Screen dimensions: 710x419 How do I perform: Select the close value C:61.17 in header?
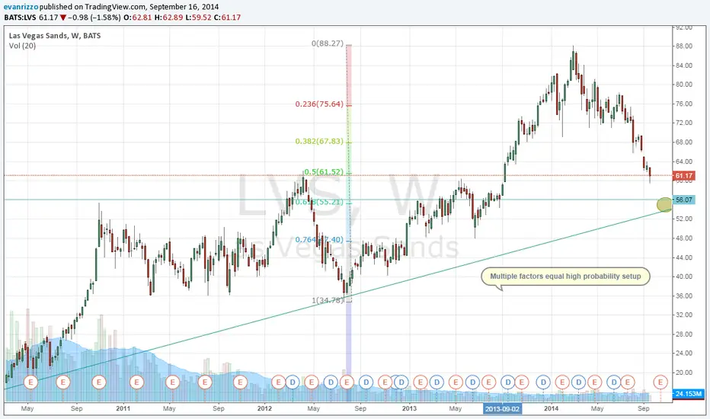227,18
